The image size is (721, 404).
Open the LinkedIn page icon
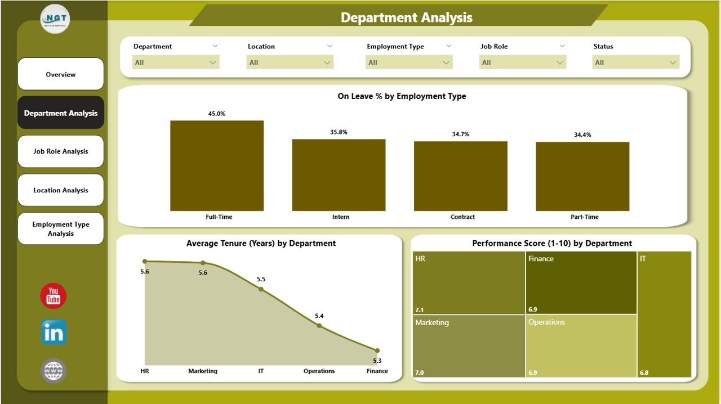click(53, 333)
